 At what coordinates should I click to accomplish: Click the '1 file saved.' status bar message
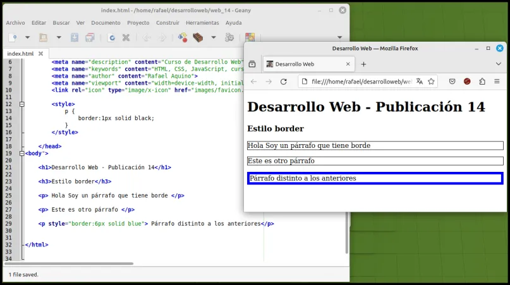pyautogui.click(x=23, y=275)
